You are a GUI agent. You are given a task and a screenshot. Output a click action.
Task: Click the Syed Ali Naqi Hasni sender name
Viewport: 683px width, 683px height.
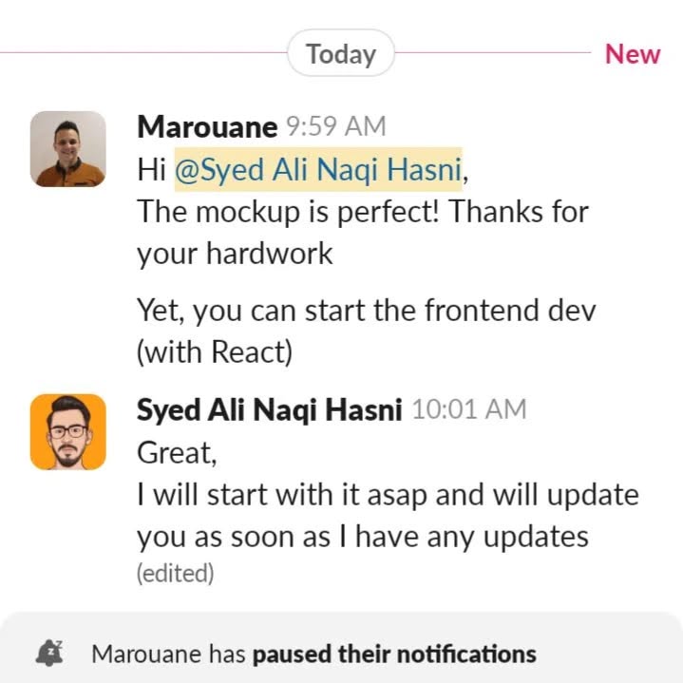coord(269,409)
